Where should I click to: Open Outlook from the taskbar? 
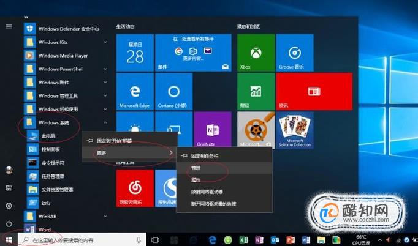(275, 240)
